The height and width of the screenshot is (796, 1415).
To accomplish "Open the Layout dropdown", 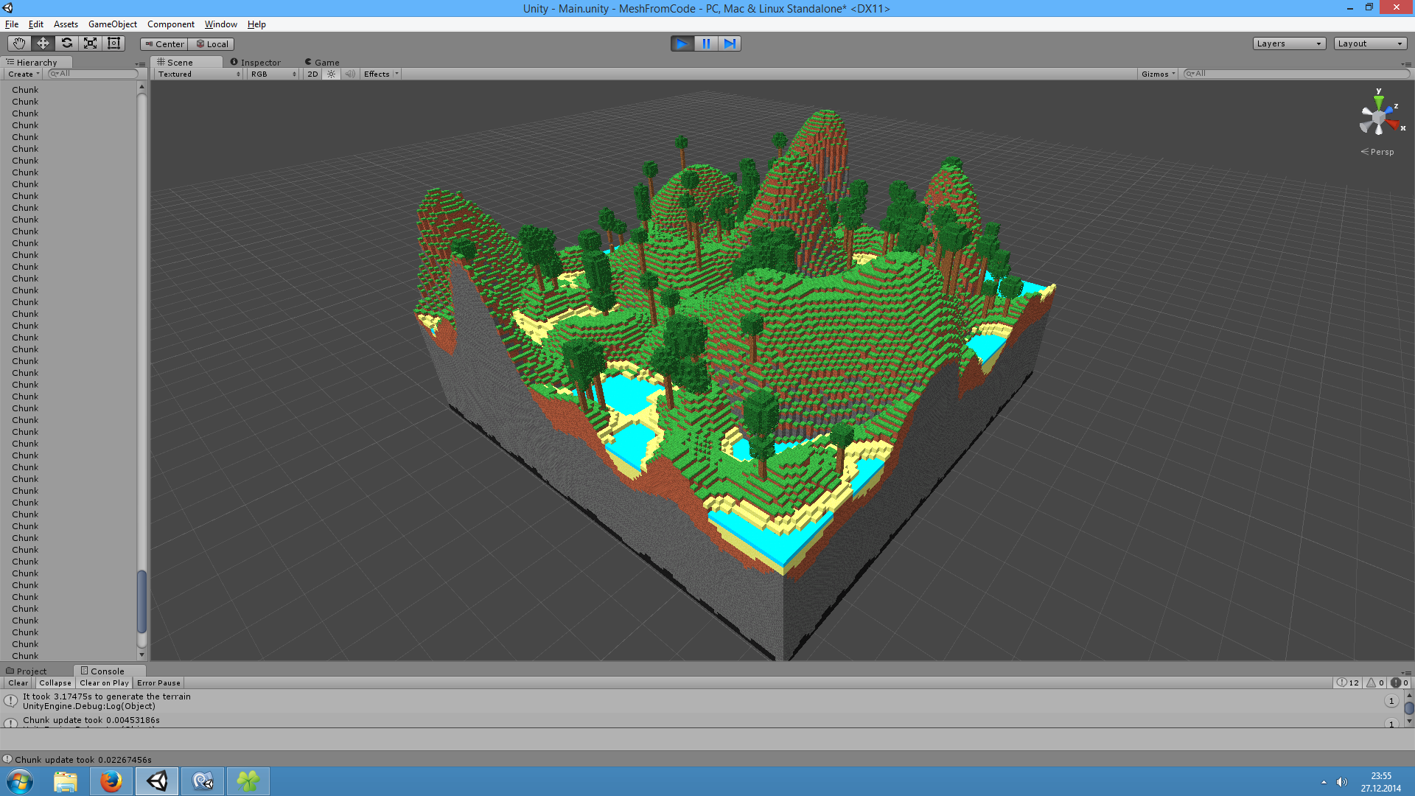I will point(1370,43).
